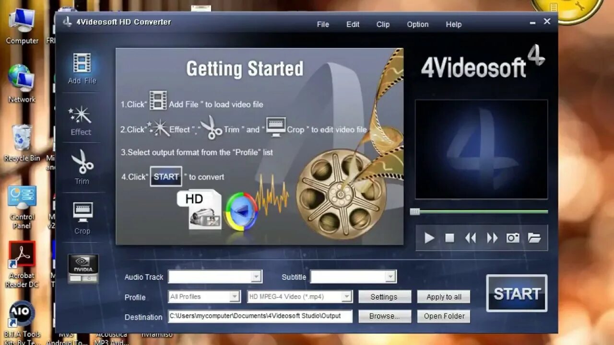Open the Option menu
Image resolution: width=614 pixels, height=345 pixels.
tap(417, 24)
